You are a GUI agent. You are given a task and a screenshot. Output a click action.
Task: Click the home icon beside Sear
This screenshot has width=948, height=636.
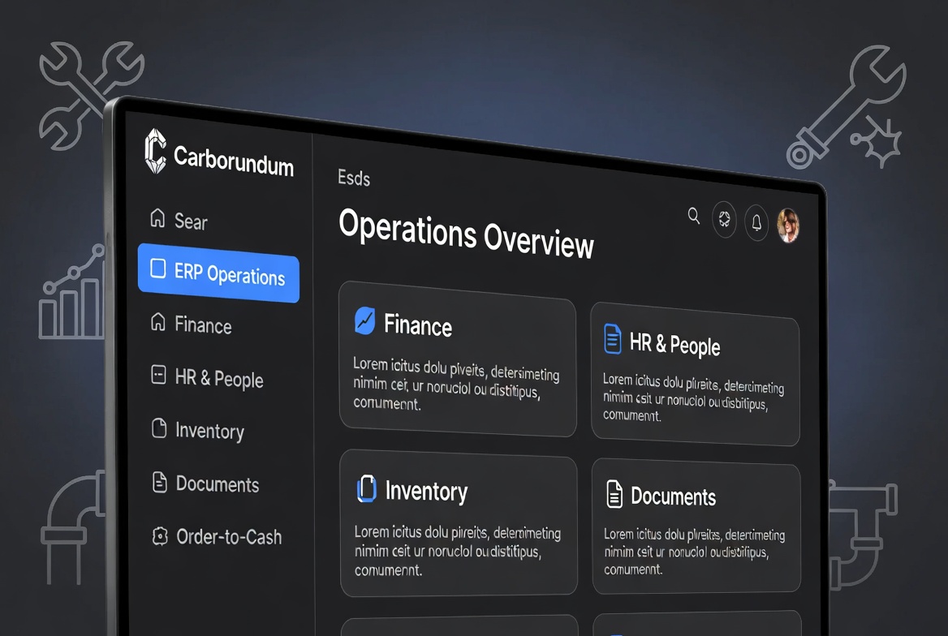pyautogui.click(x=157, y=217)
